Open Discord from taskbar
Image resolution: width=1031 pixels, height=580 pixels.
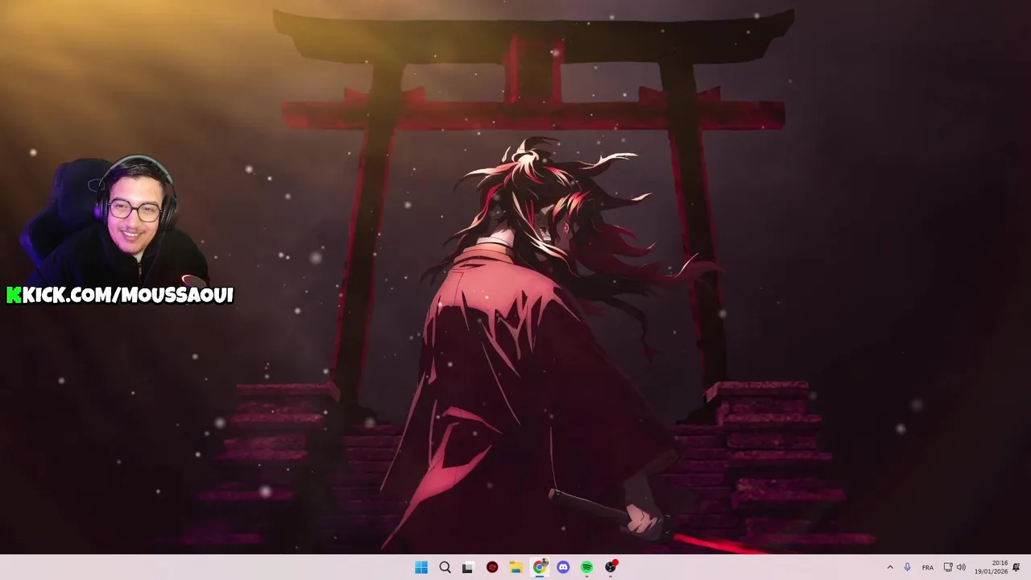pos(563,567)
